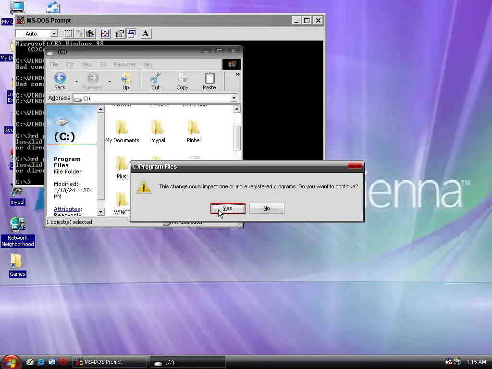Viewport: 492px width, 369px height.
Task: Launch Internet Explorer from quick launch
Action: pyautogui.click(x=41, y=362)
